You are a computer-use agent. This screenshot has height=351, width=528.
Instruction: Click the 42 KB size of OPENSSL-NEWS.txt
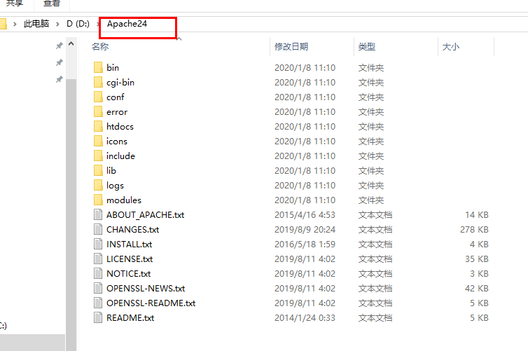coord(476,288)
